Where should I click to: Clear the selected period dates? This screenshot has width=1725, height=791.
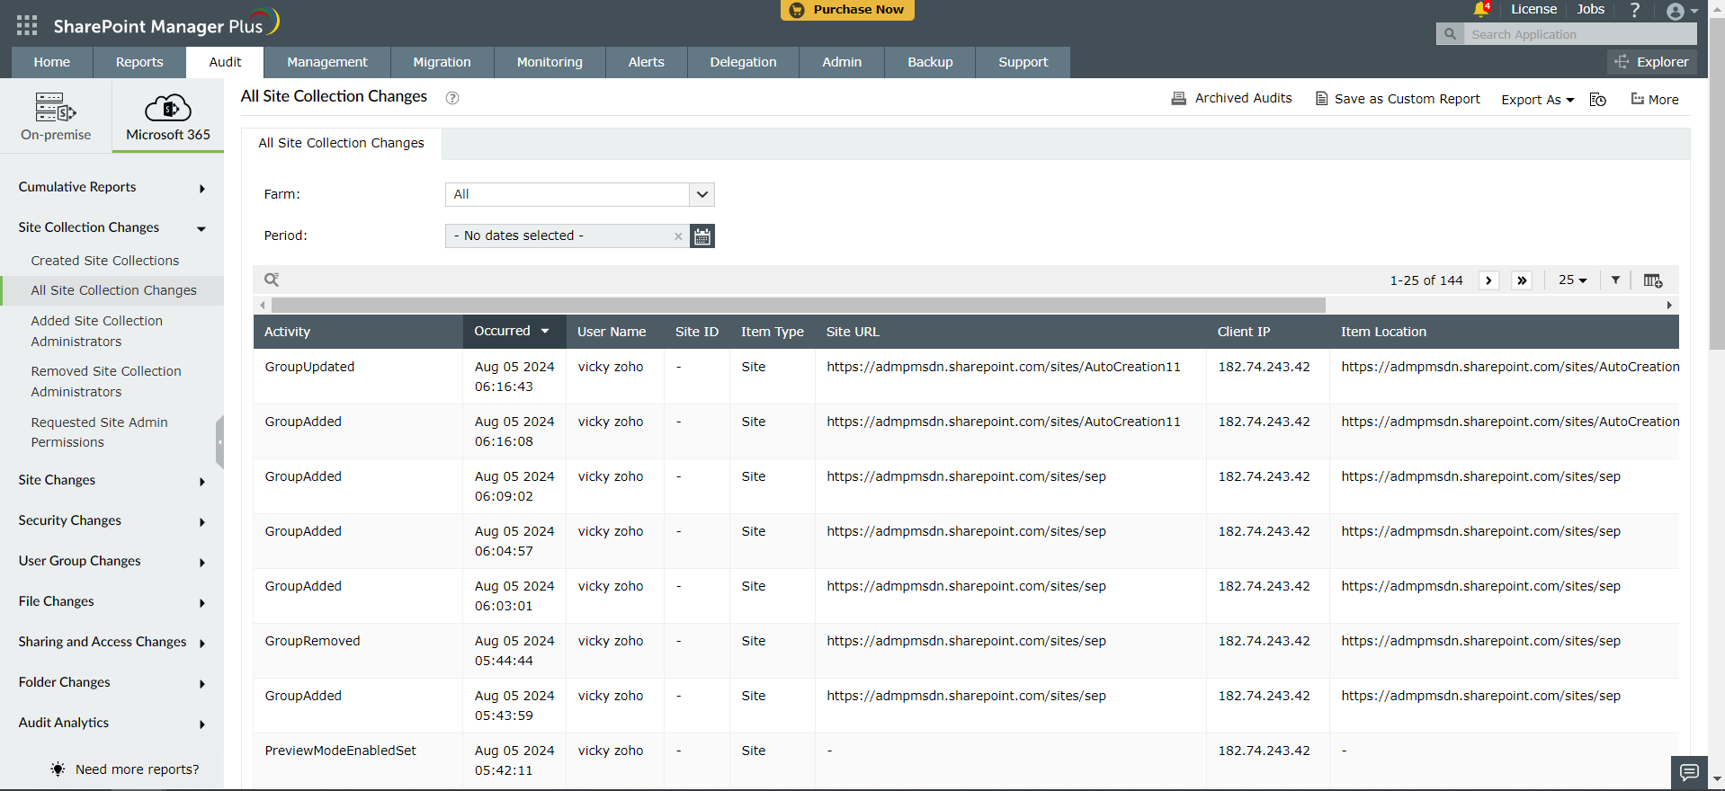(x=678, y=236)
